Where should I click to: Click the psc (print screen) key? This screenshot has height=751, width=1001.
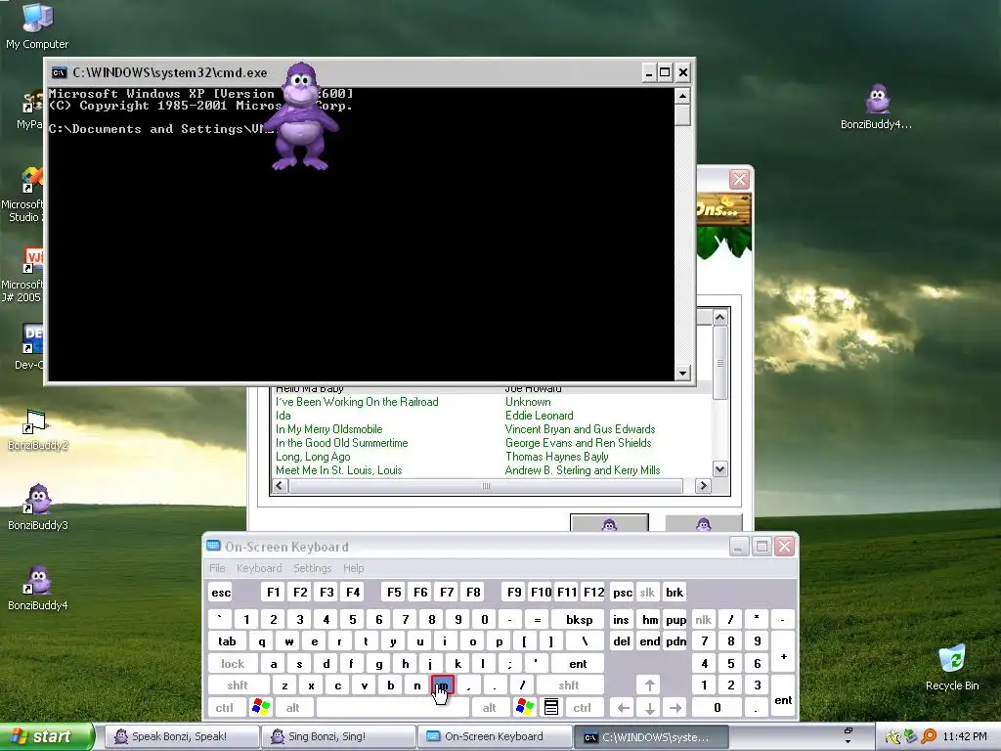pyautogui.click(x=623, y=592)
